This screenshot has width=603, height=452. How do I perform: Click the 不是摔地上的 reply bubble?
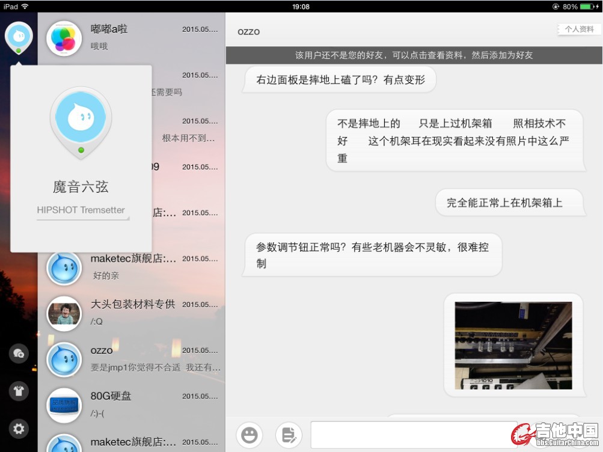pos(455,141)
